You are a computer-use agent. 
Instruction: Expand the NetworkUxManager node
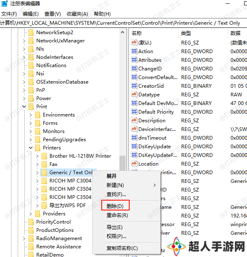(x=24, y=41)
